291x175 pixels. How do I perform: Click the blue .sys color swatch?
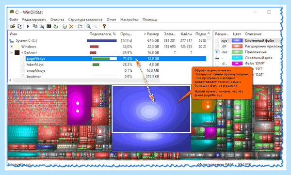pyautogui.click(x=237, y=40)
